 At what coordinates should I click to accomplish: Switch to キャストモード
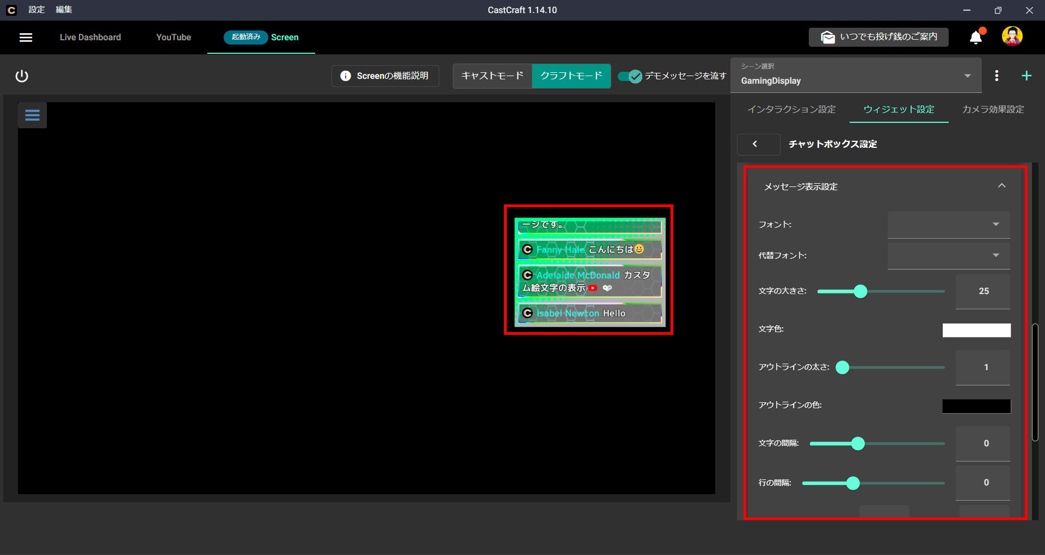coord(492,76)
